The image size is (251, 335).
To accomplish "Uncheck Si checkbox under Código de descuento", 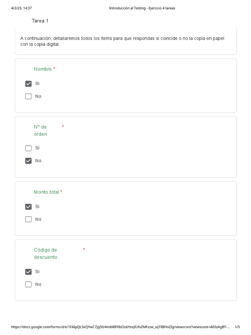I will click(28, 272).
